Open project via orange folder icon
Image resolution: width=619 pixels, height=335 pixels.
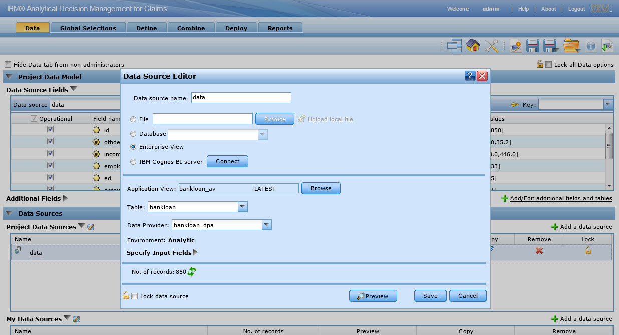tap(571, 46)
